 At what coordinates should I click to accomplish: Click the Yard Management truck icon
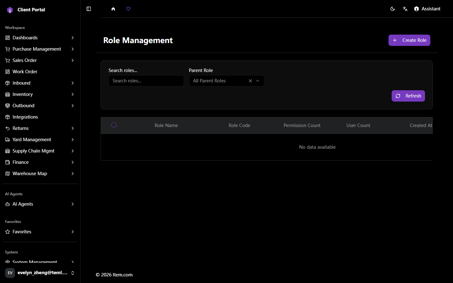pyautogui.click(x=8, y=140)
